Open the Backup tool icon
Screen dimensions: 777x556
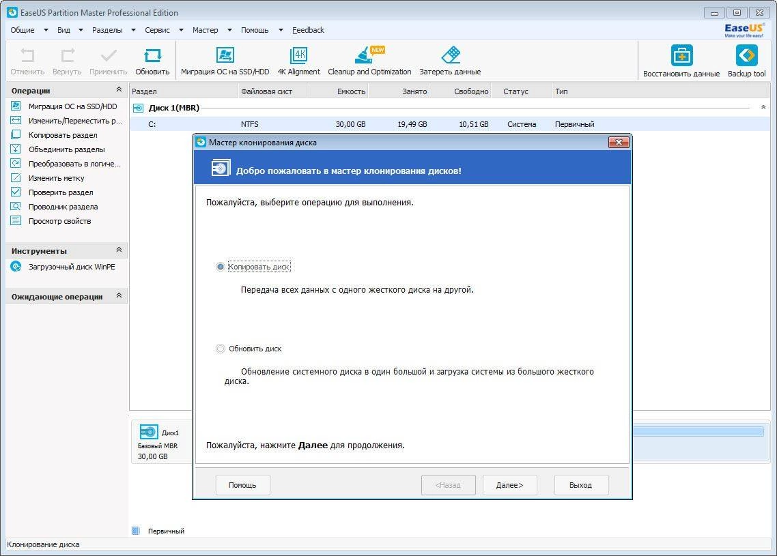pyautogui.click(x=746, y=55)
